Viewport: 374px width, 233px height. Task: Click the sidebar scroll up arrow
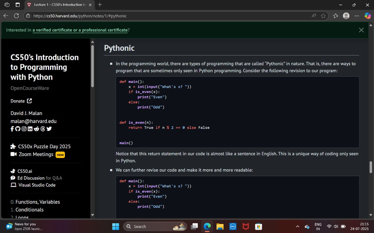(x=92, y=42)
